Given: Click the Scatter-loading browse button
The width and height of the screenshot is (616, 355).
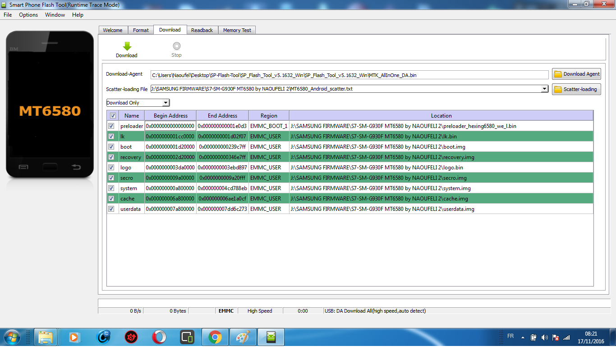Looking at the screenshot, I should point(576,89).
